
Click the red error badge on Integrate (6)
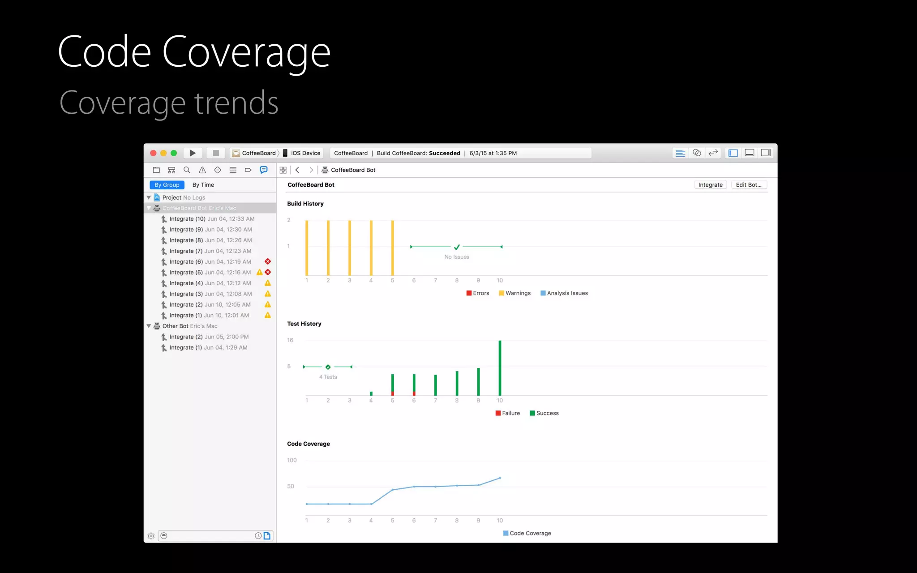[268, 261]
